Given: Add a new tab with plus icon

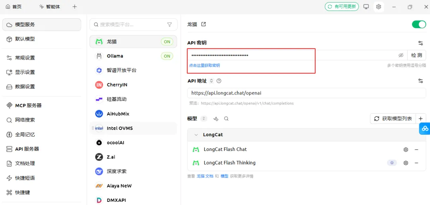Looking at the screenshot, I should 74,7.
